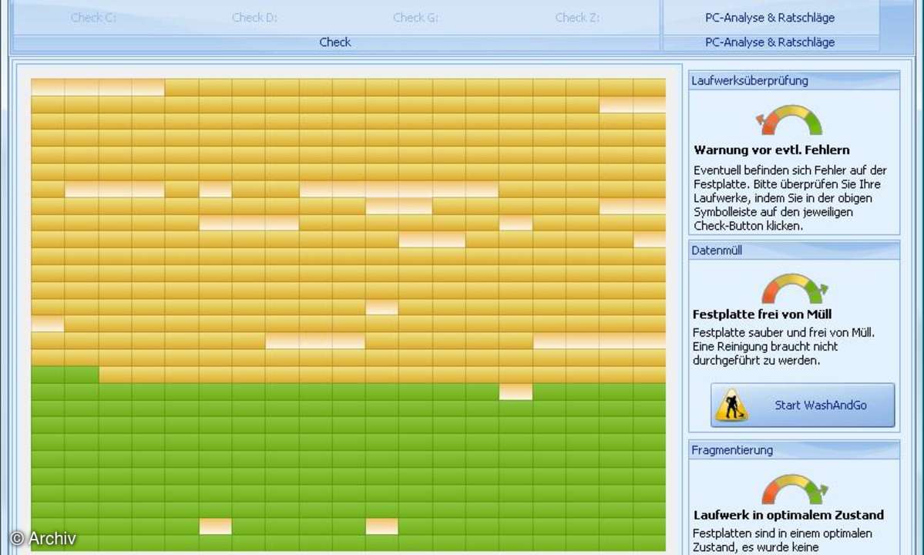Start WashAndGo cleanup
924x555 pixels.
point(802,405)
